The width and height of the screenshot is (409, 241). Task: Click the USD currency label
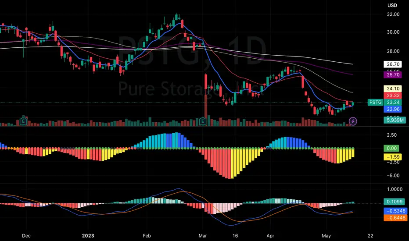392,5
